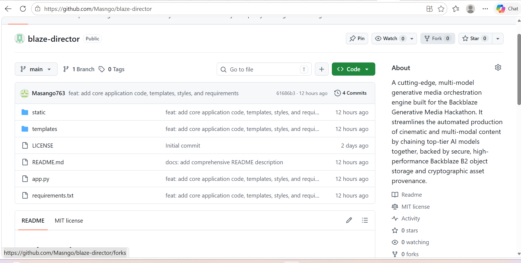This screenshot has height=263, width=521.
Task: Click the '2 days ago' LICENSE timestamp
Action: [x=355, y=145]
